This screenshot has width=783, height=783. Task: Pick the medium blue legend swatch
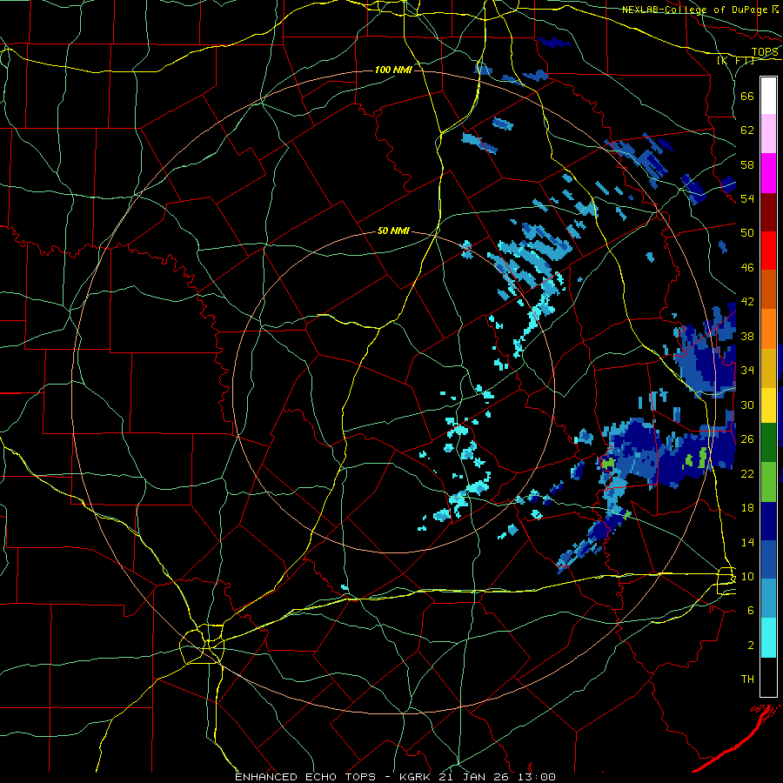(x=768, y=559)
